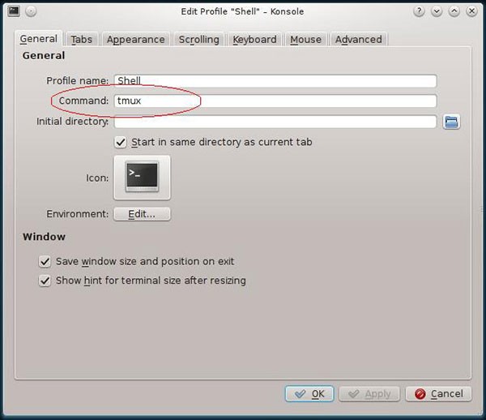Click the terminal profile icon button
Image resolution: width=486 pixels, height=420 pixels.
(x=142, y=177)
